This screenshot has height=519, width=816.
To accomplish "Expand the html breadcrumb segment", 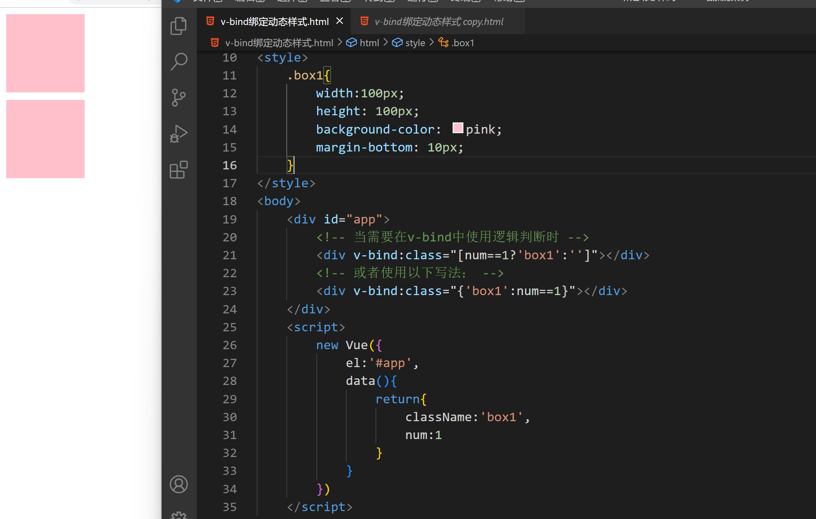I will (369, 43).
